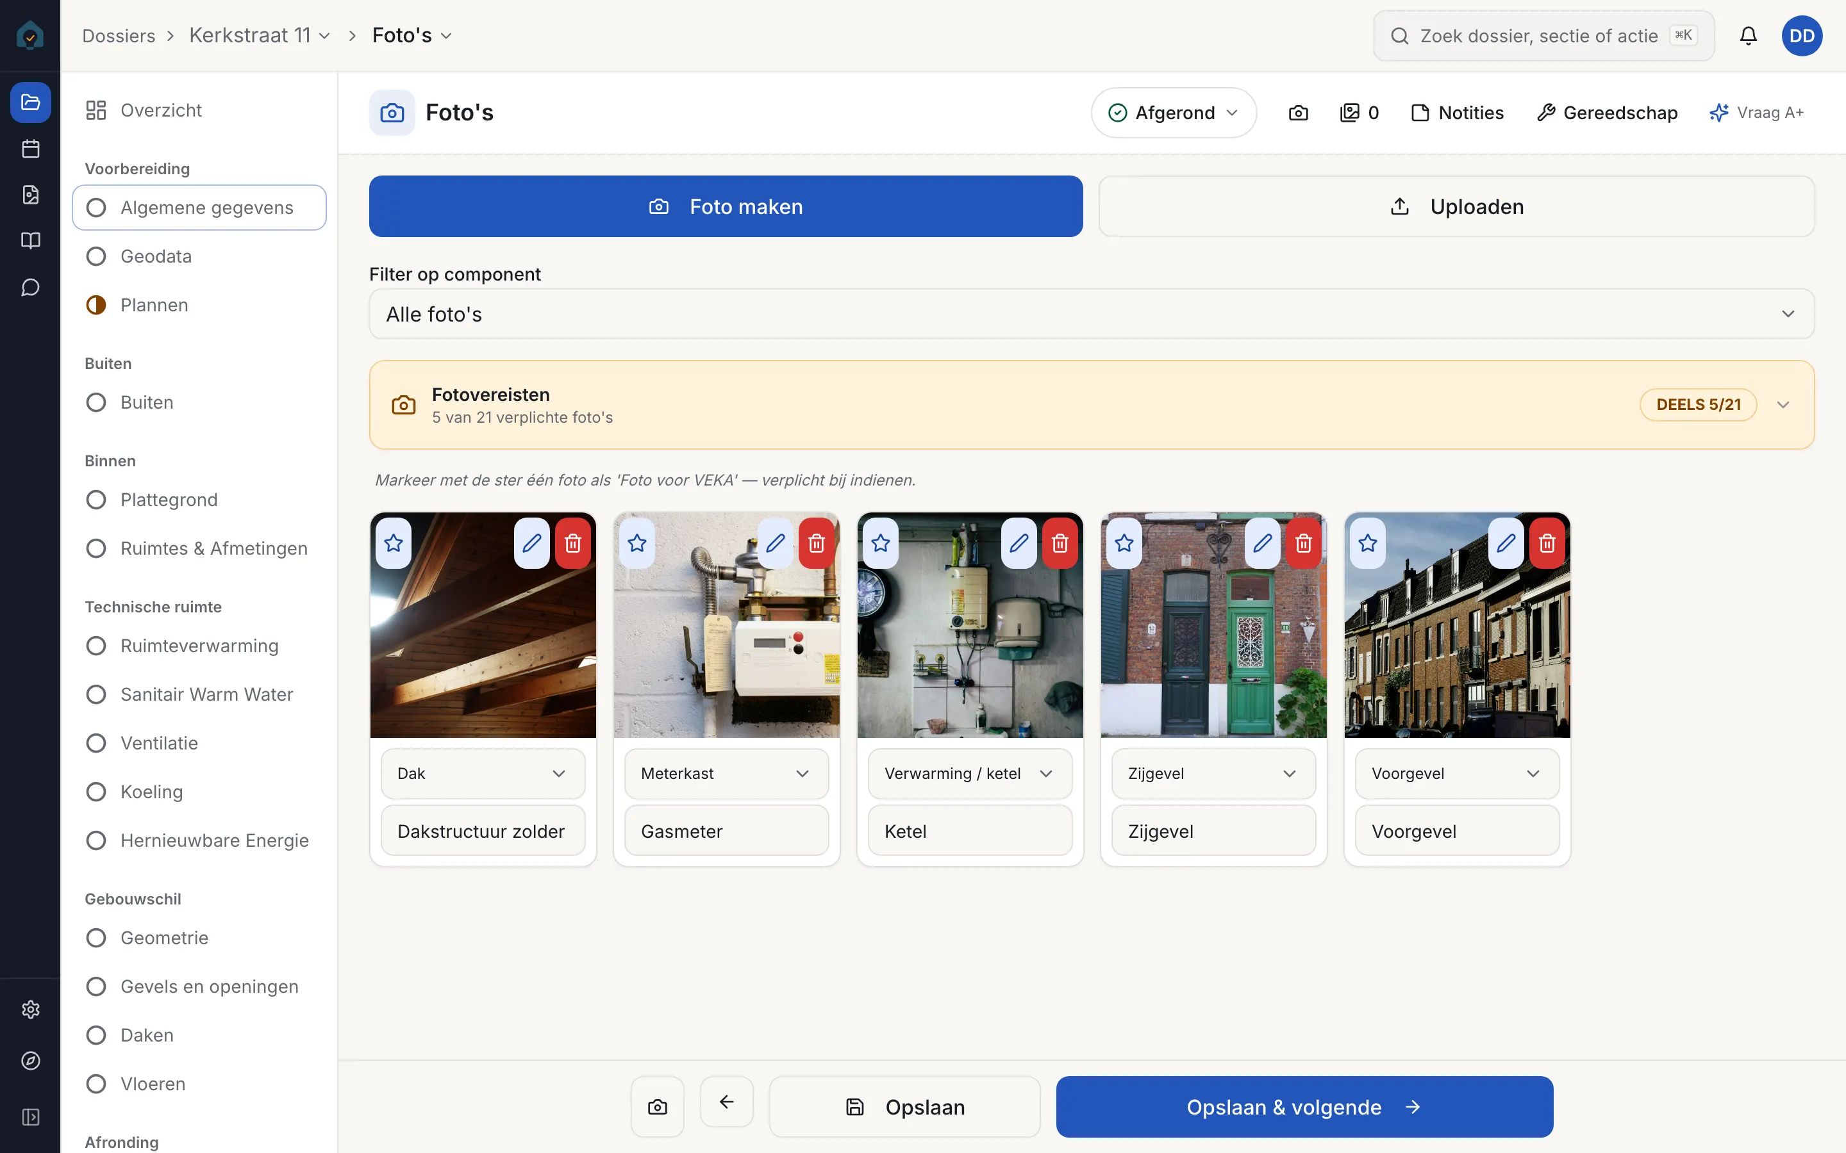This screenshot has width=1846, height=1153.
Task: Open photo gallery counter showing 0
Action: [x=1360, y=113]
